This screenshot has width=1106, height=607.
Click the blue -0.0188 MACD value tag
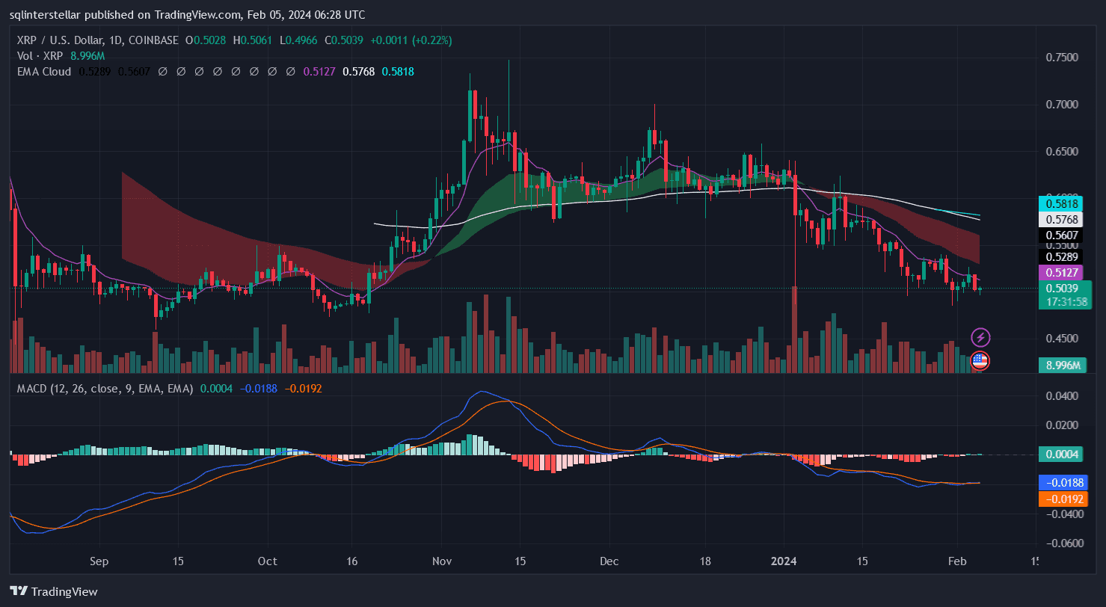(x=1062, y=483)
